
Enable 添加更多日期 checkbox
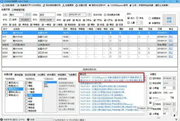pos(105,15)
